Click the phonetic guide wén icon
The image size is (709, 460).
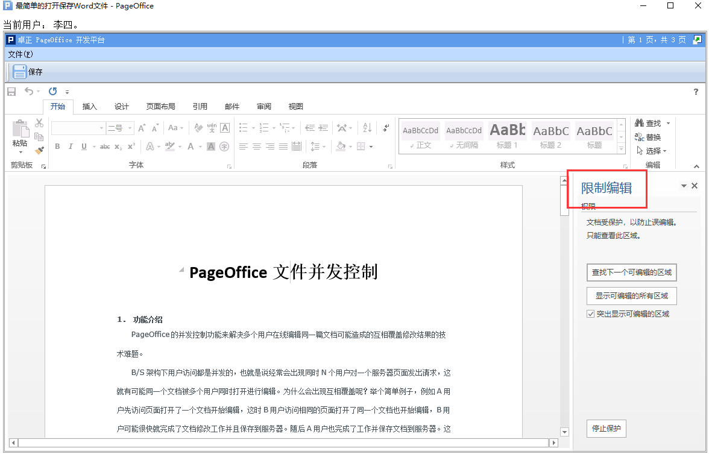point(212,128)
